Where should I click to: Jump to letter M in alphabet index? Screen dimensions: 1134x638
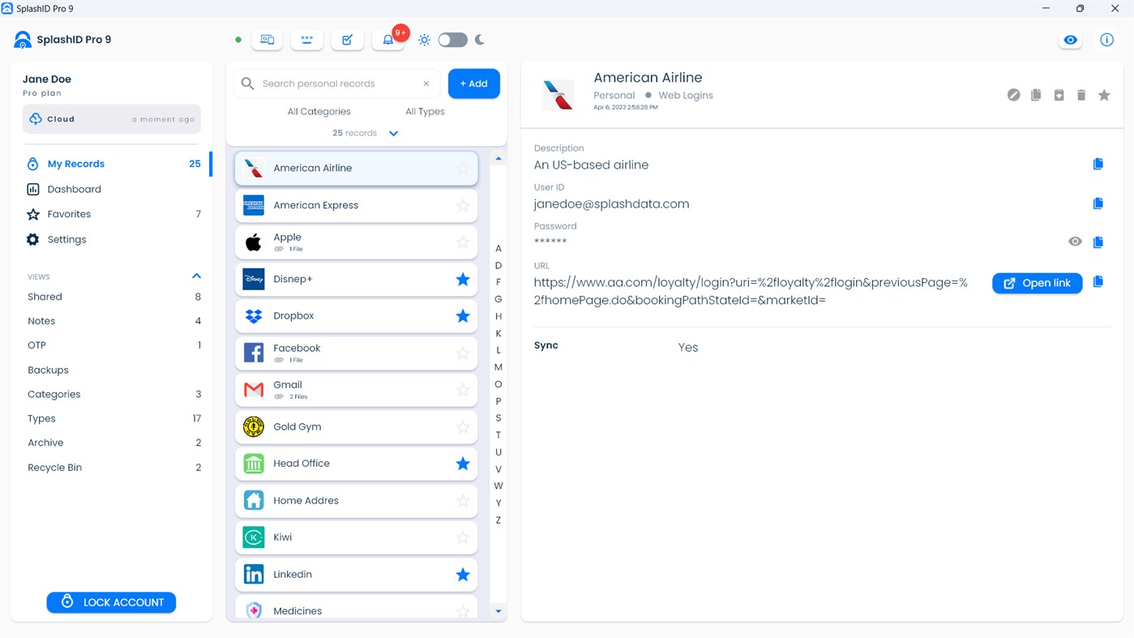coord(499,367)
